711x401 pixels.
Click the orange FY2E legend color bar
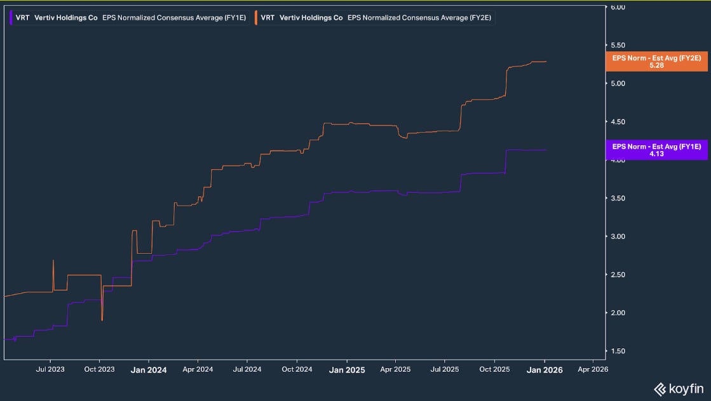point(256,18)
